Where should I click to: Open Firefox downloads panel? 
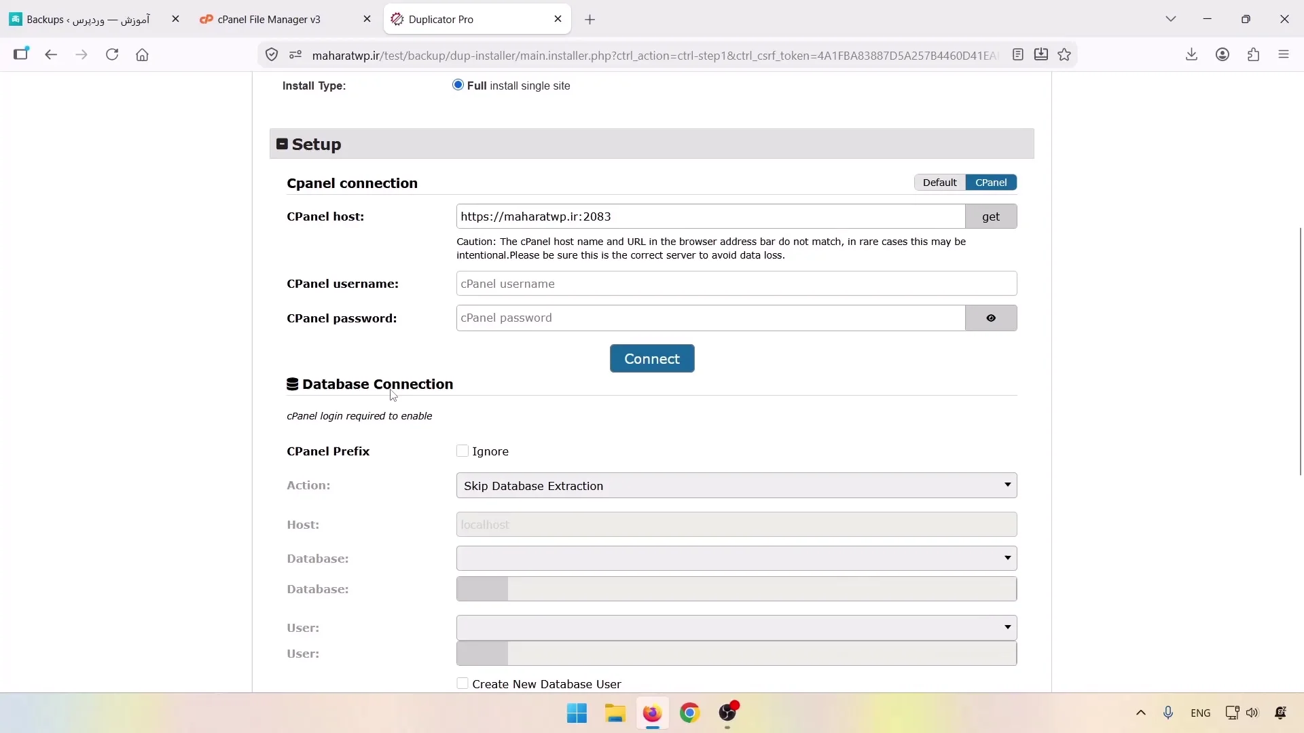pos(1192,54)
